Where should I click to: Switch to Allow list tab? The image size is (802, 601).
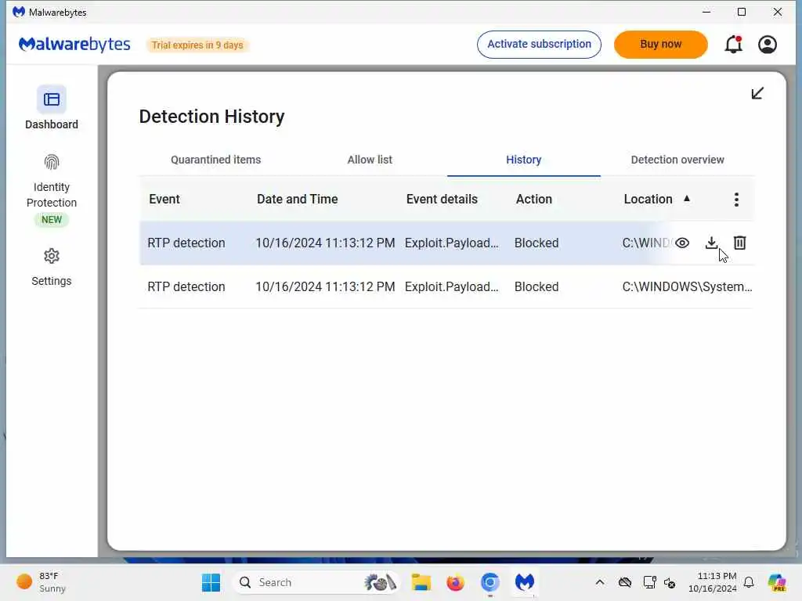[370, 160]
